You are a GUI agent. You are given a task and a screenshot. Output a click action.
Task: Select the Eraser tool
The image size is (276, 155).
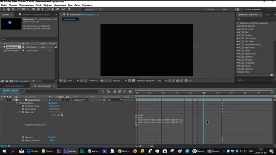57,9
